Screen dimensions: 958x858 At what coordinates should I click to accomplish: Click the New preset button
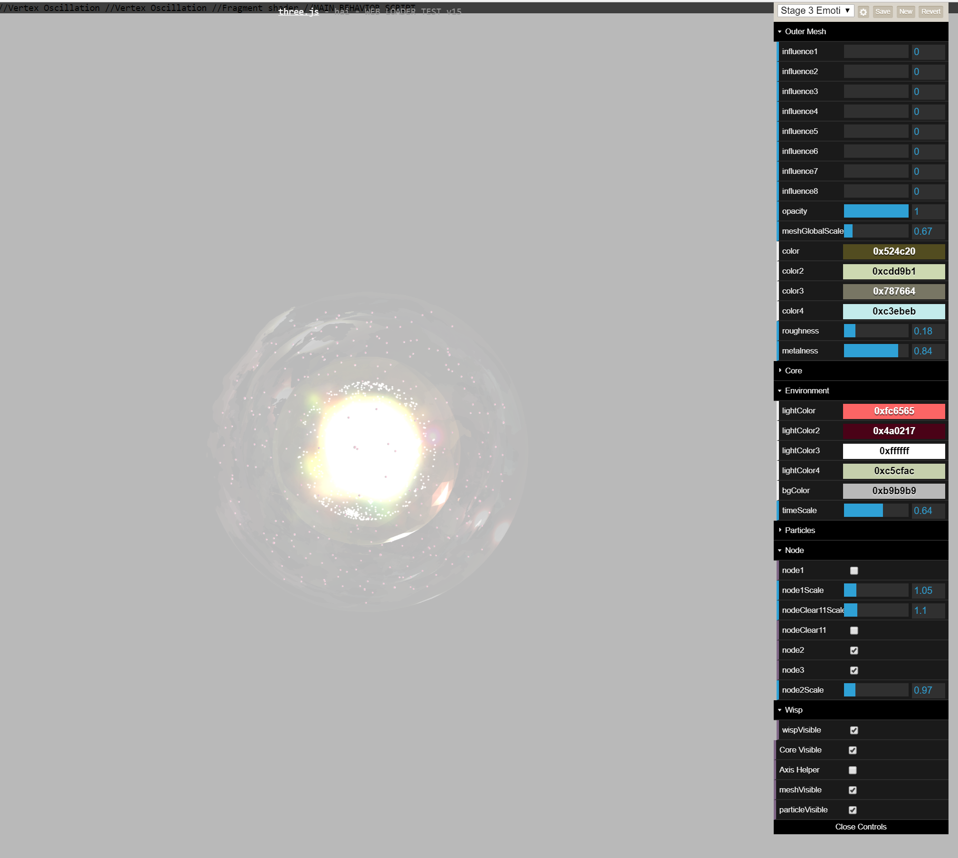click(905, 12)
